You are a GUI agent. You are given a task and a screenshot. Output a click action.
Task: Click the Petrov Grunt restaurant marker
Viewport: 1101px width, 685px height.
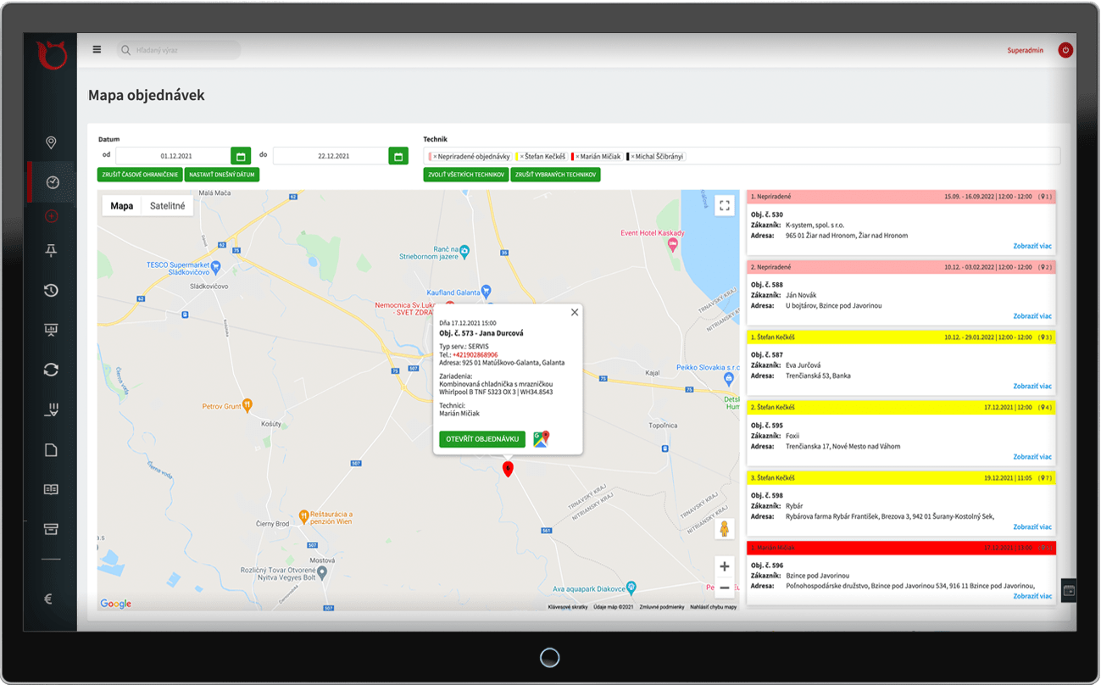(247, 404)
